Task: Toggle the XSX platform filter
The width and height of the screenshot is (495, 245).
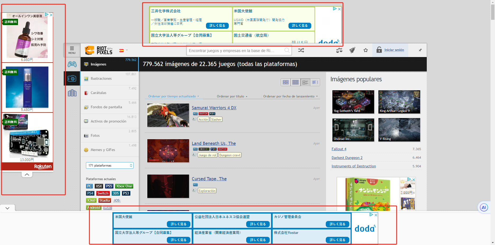Action: (99, 186)
